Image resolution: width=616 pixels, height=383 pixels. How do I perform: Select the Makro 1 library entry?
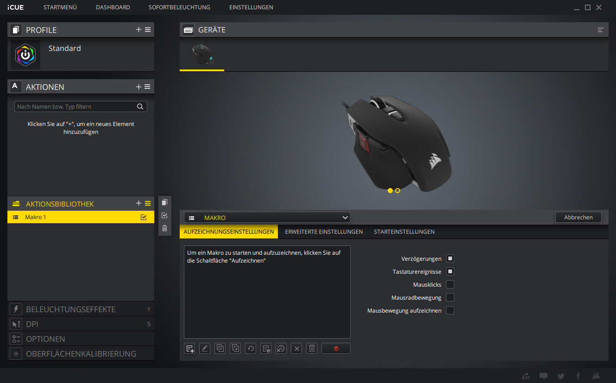(x=74, y=217)
